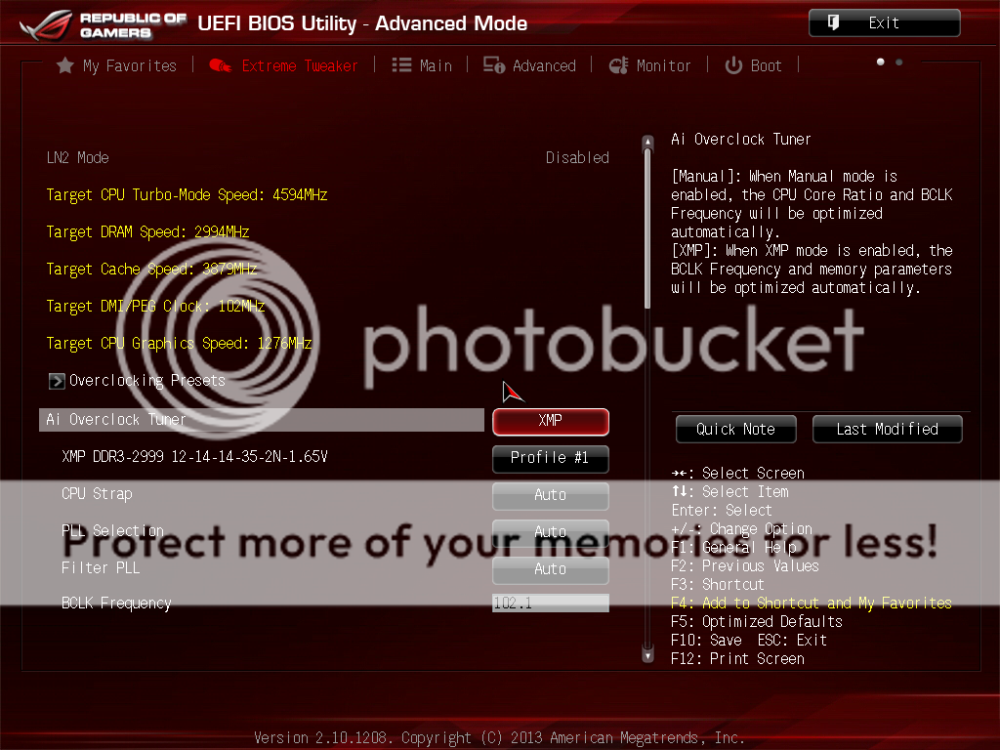This screenshot has width=1000, height=750.
Task: Change the PLL Selection Auto option
Action: click(x=550, y=532)
